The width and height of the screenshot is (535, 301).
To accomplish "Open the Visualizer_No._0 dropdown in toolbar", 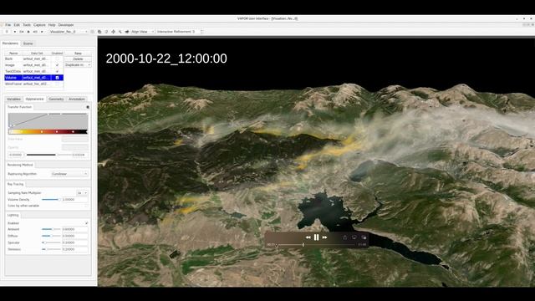I will pos(69,32).
